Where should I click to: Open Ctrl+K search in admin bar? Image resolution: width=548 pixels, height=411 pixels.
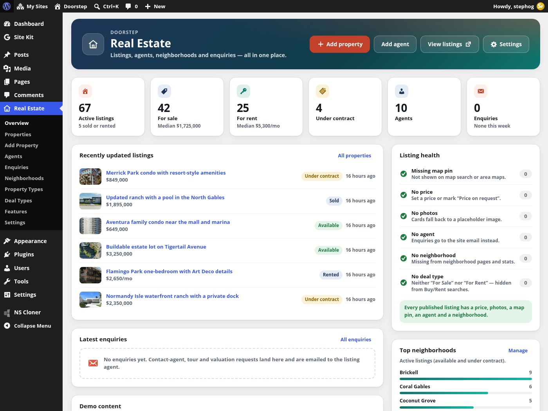coord(106,6)
